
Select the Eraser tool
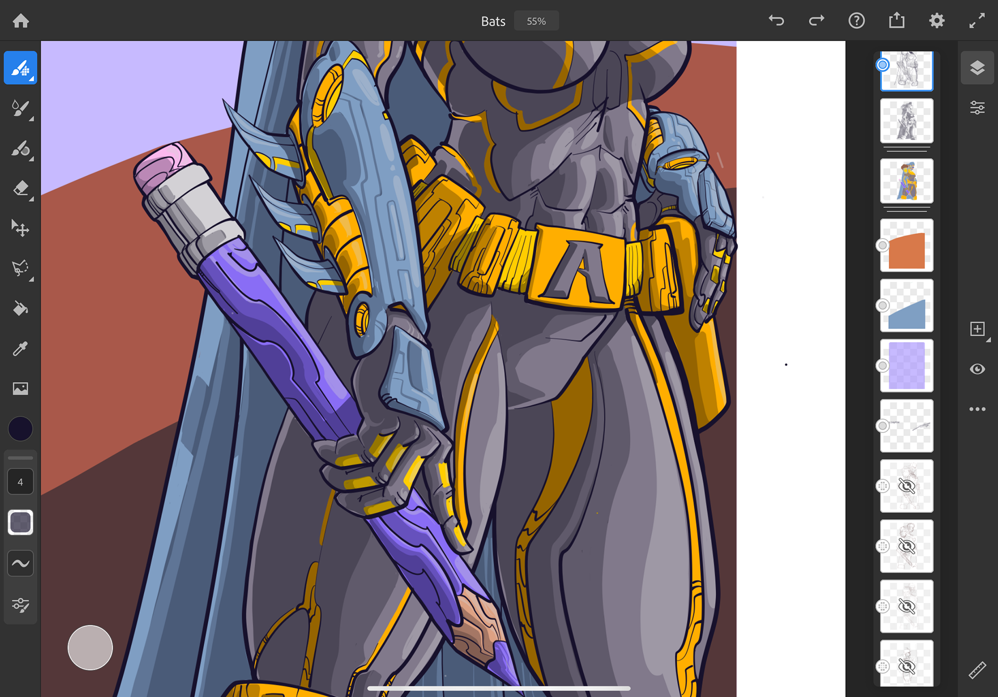(21, 188)
